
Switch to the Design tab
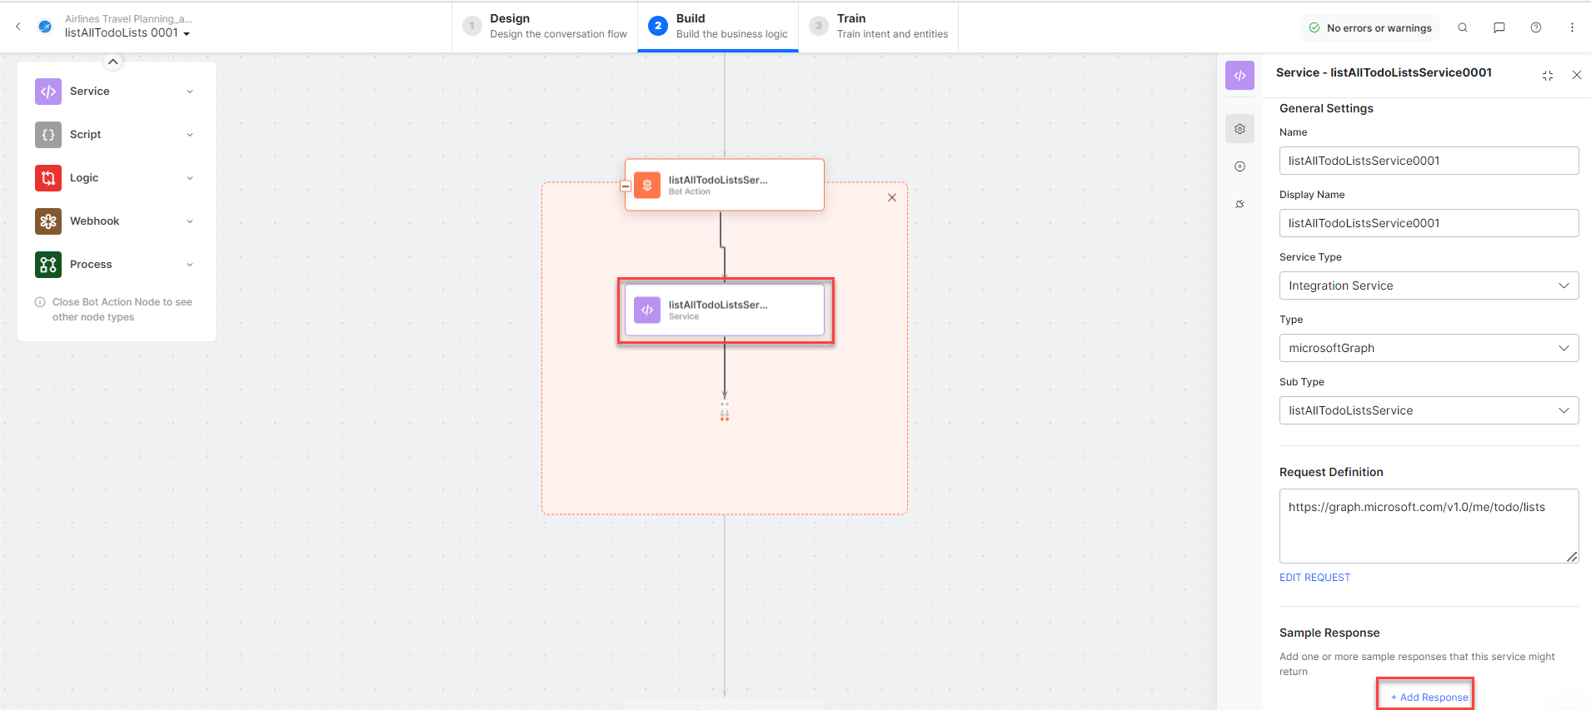[x=546, y=27]
